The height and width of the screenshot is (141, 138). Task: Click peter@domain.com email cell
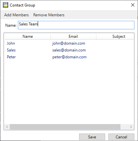[69, 57]
